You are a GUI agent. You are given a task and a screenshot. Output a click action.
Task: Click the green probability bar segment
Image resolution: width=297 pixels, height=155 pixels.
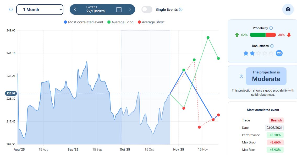[x=257, y=35]
